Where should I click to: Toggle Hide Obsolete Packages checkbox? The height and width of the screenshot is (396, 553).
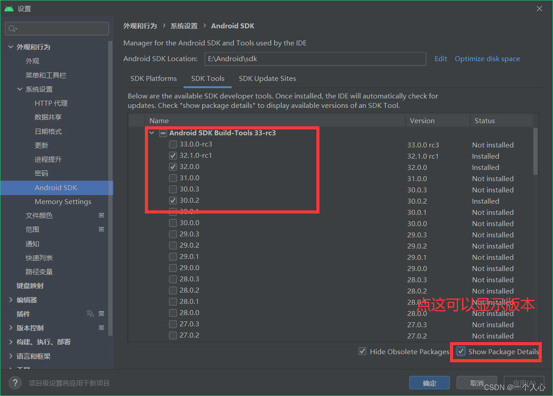362,352
